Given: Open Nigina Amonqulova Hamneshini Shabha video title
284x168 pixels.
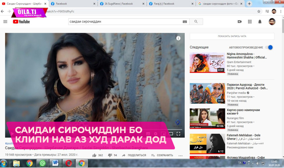Looking at the screenshot, I should pyautogui.click(x=247, y=55).
